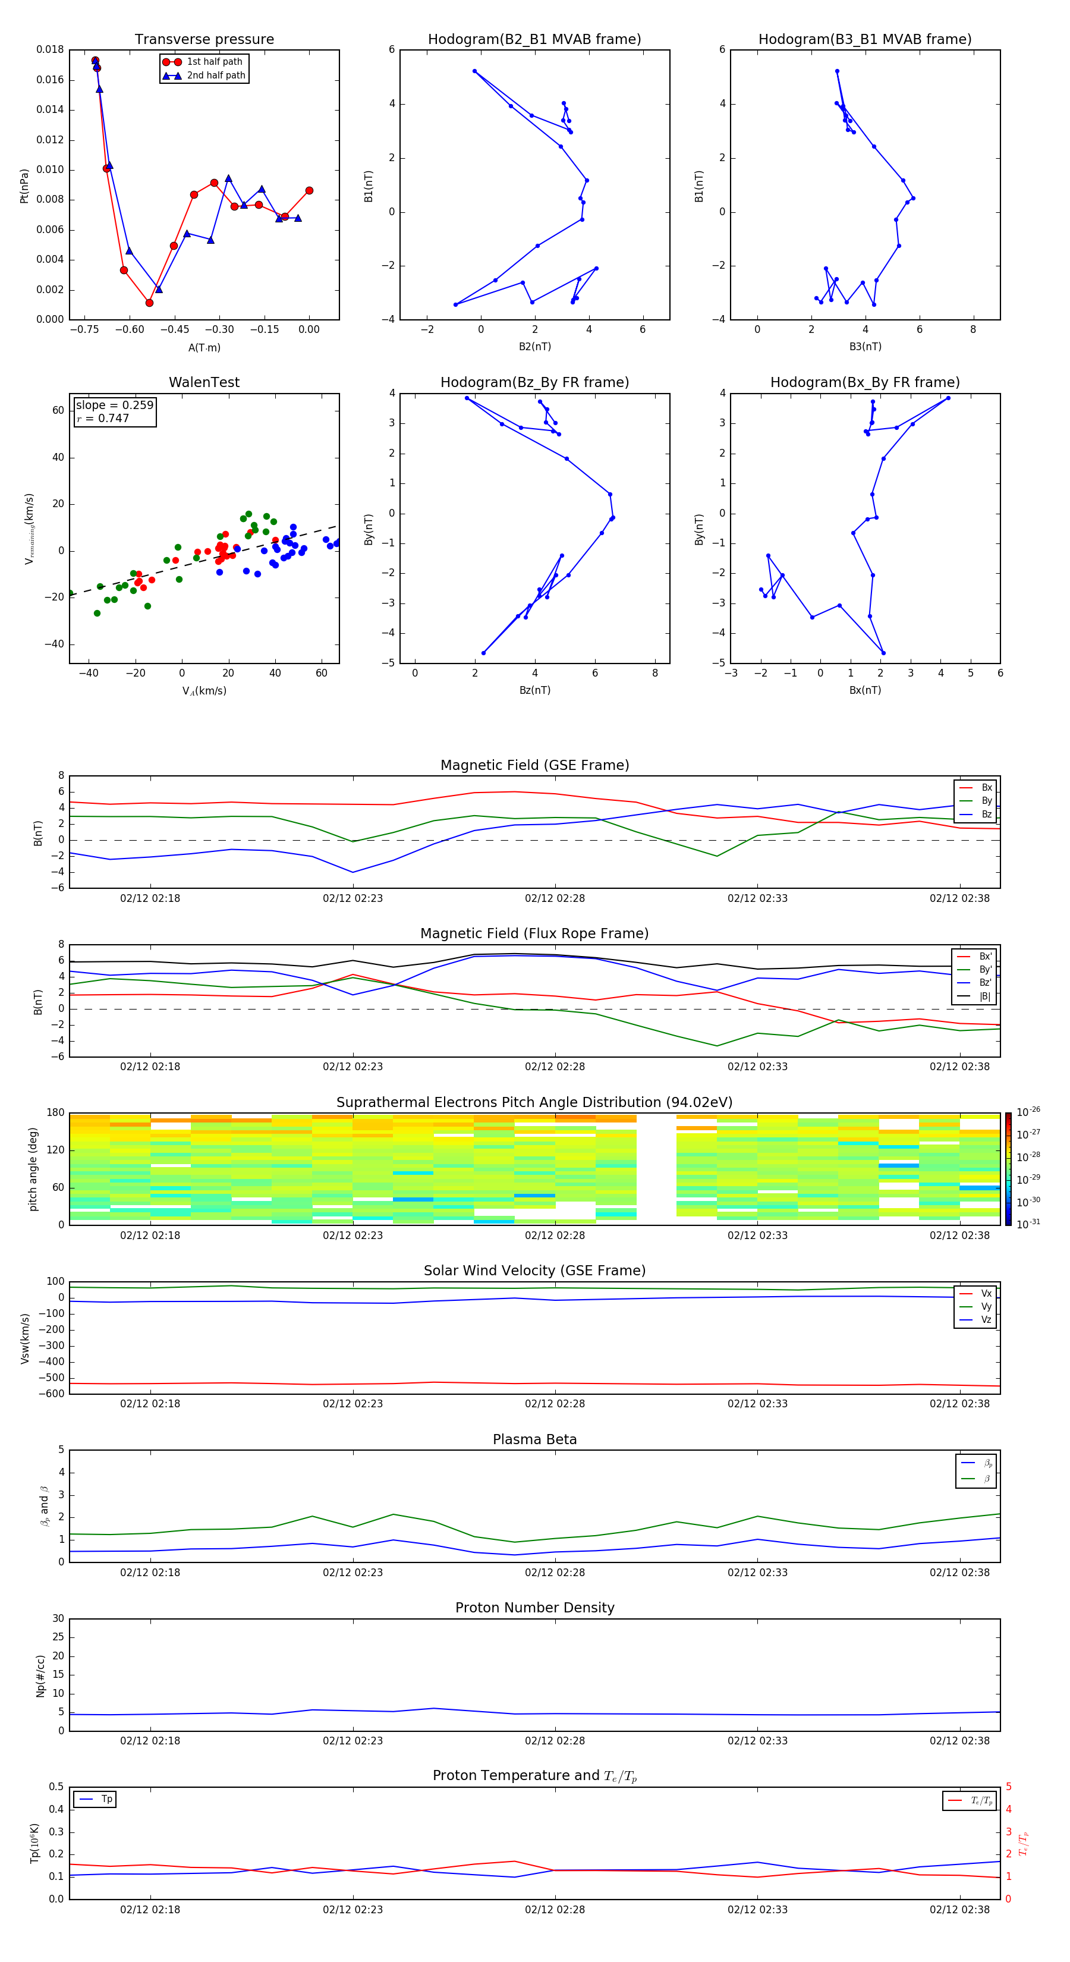Click the "WalenTest" plot title
Image resolution: width=1070 pixels, height=1962 pixels.
coord(204,382)
